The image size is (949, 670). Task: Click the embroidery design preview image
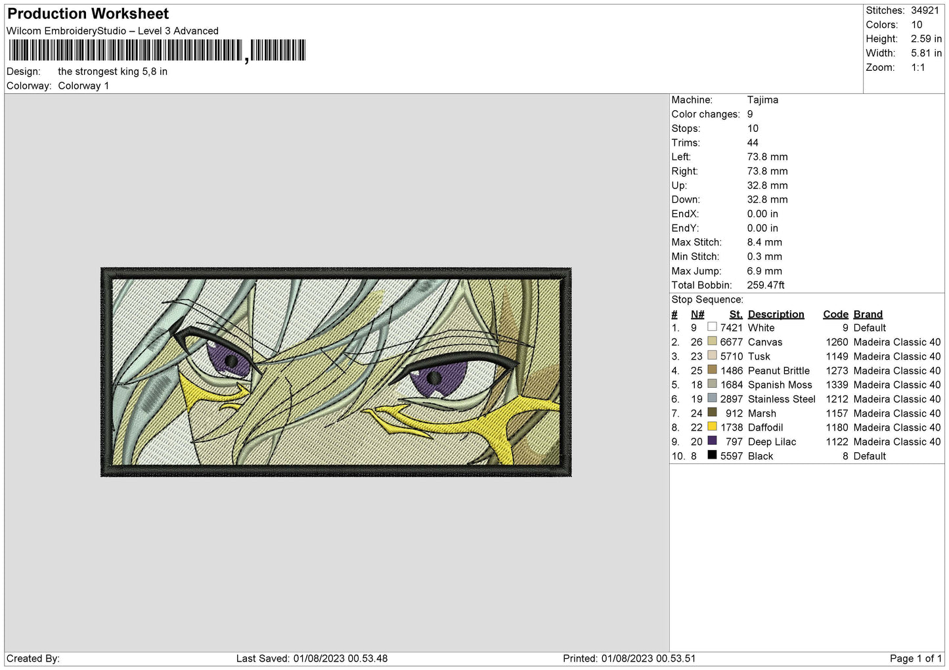pyautogui.click(x=336, y=371)
